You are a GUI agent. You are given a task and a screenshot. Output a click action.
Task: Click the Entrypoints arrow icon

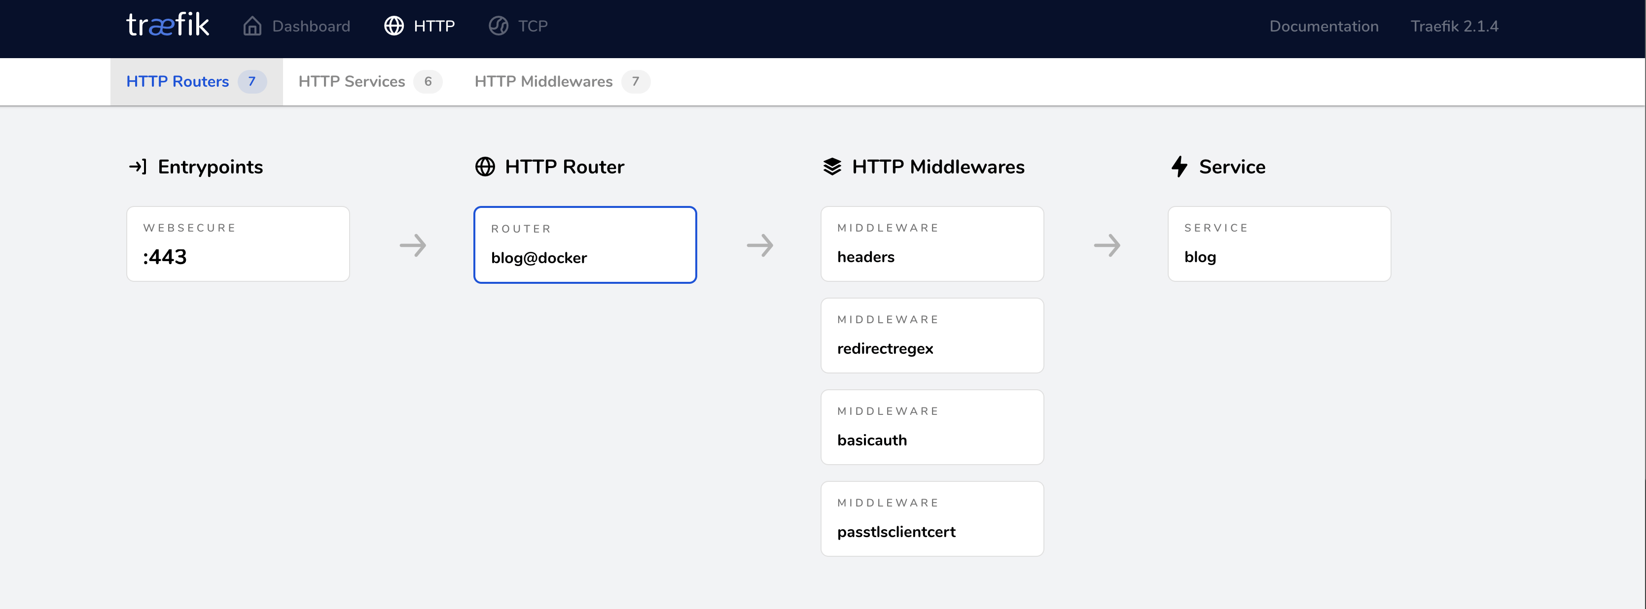[138, 167]
